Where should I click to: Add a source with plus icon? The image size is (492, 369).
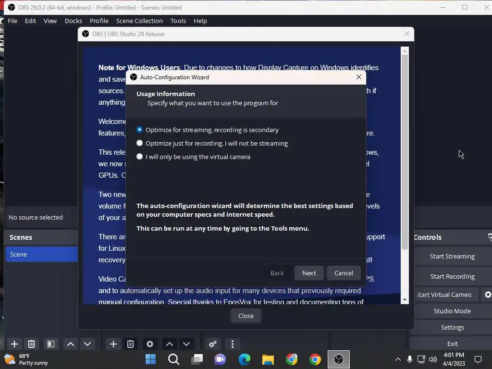point(113,344)
